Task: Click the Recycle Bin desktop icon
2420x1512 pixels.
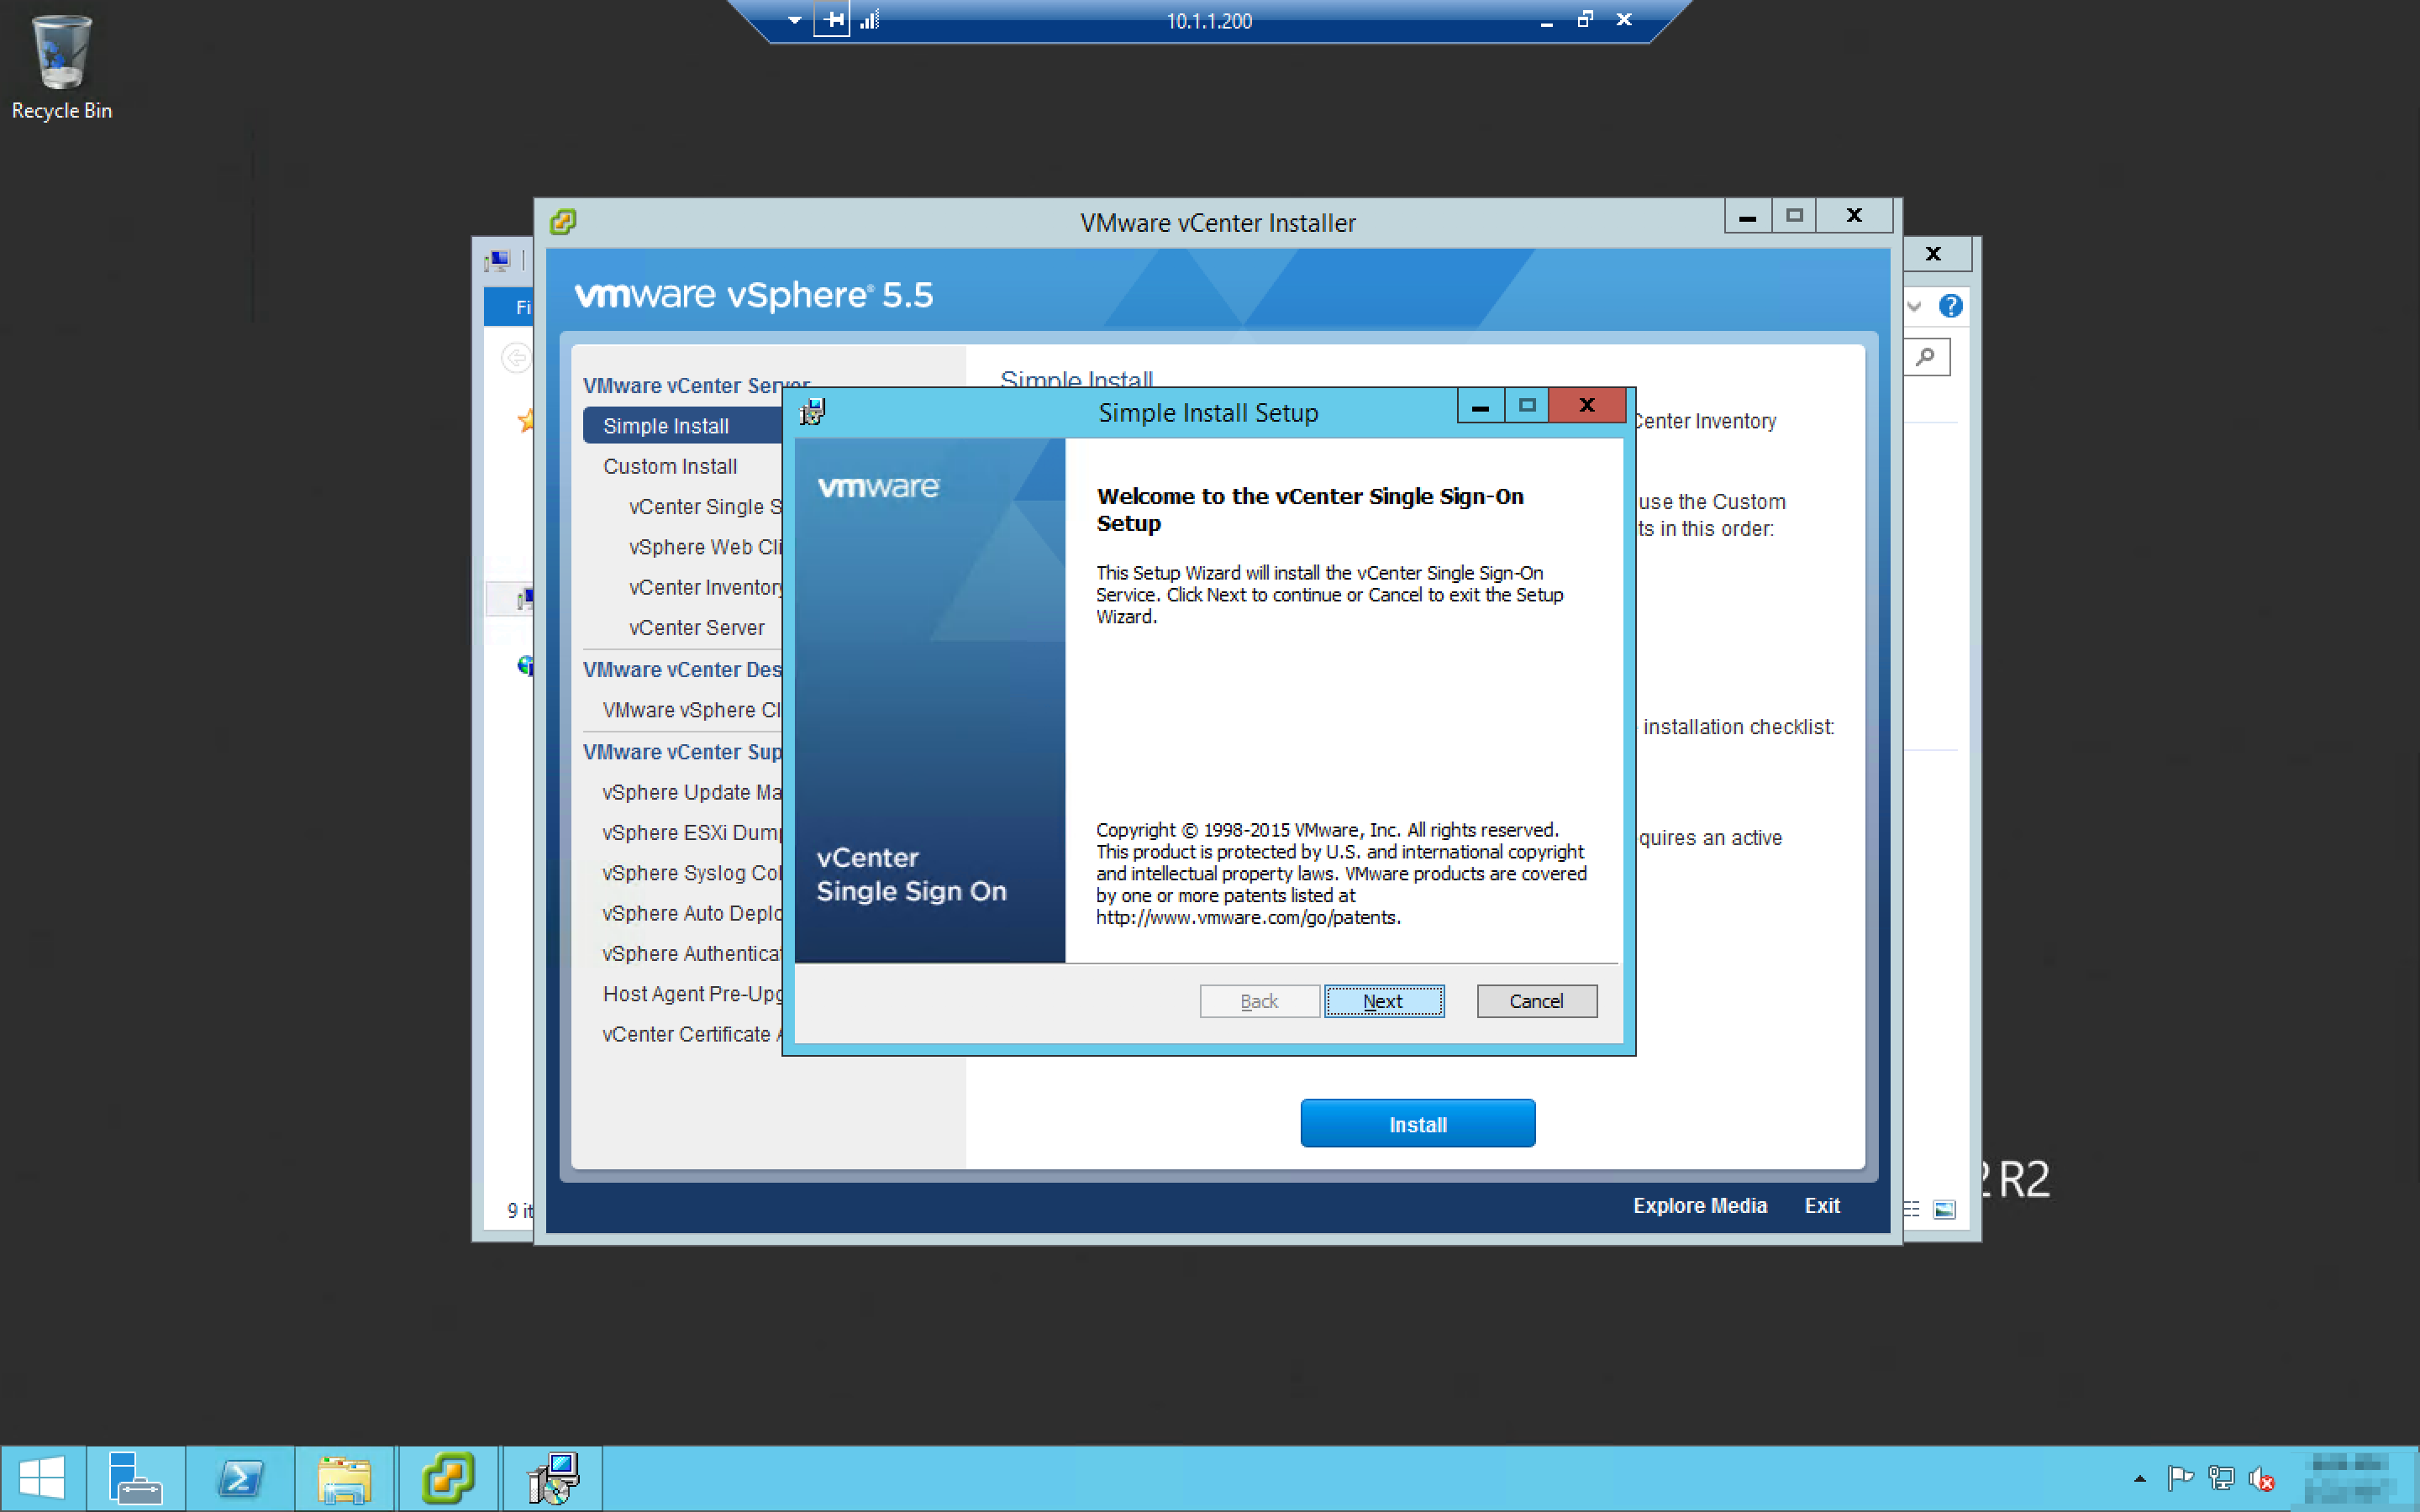Action: pos(61,67)
